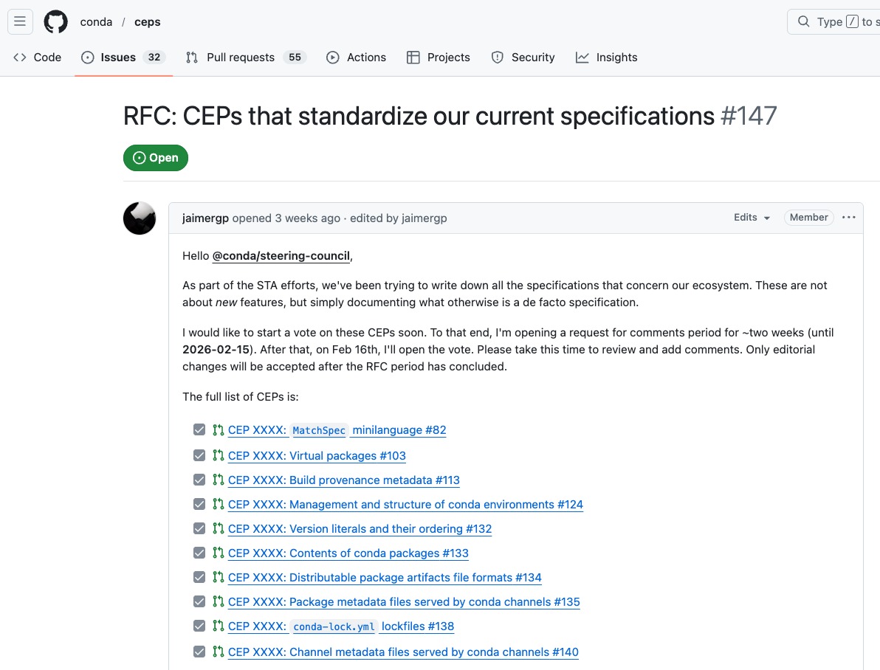Uncheck the MatchSpec minilanguage #82 checkbox

[x=199, y=429]
